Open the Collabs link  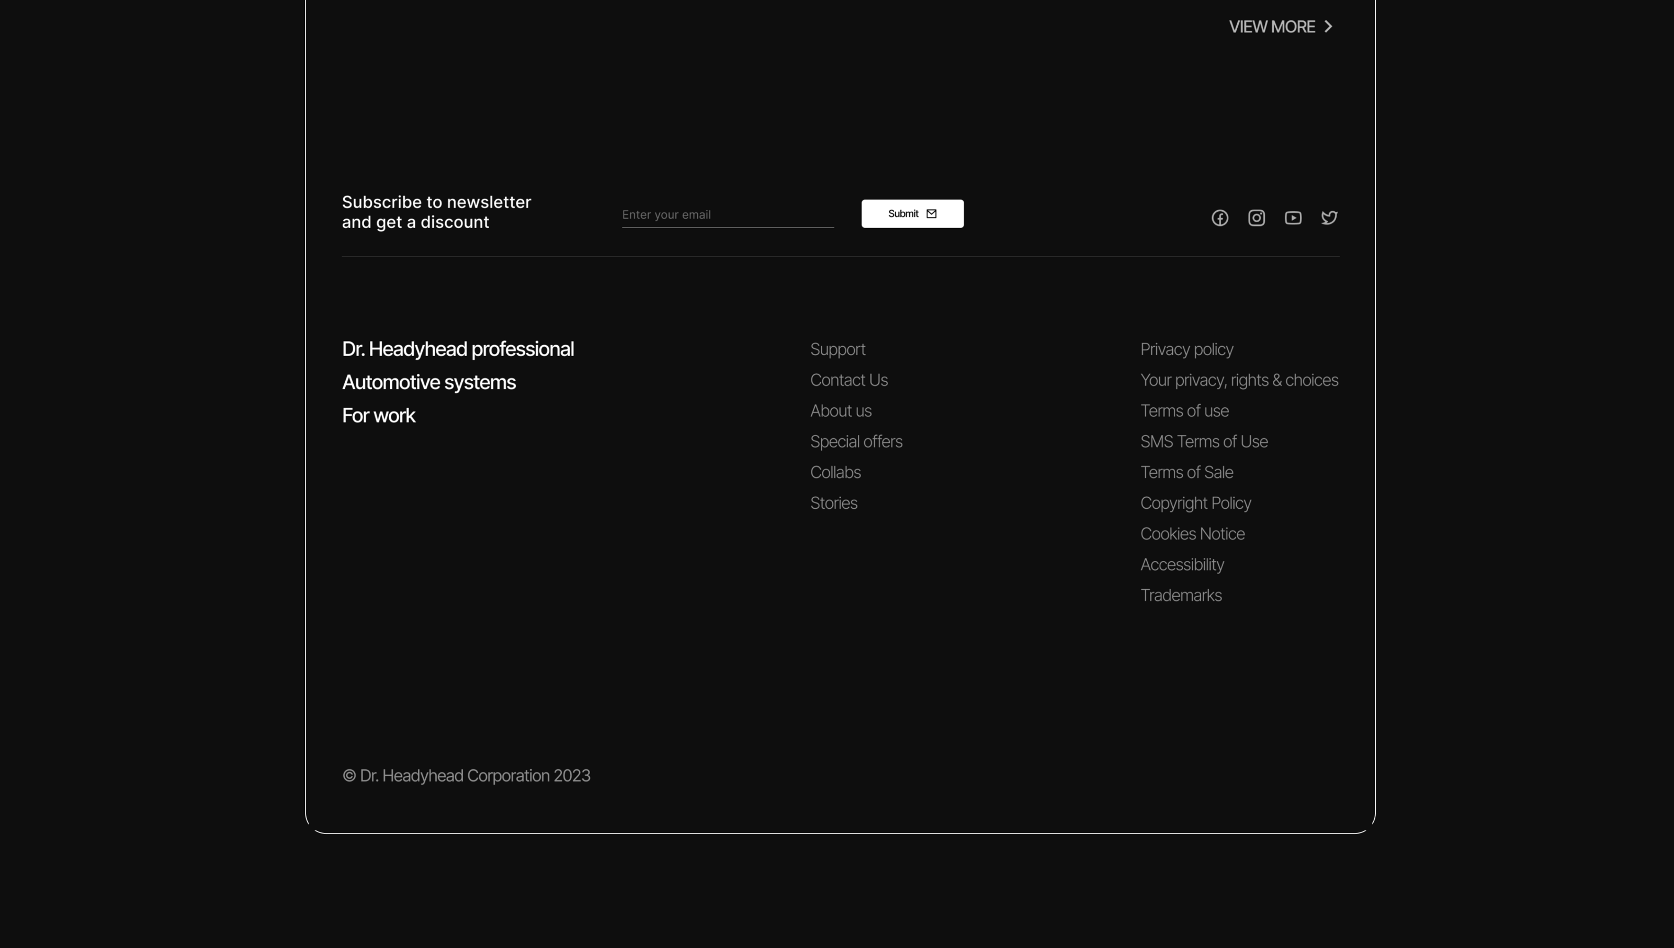835,472
